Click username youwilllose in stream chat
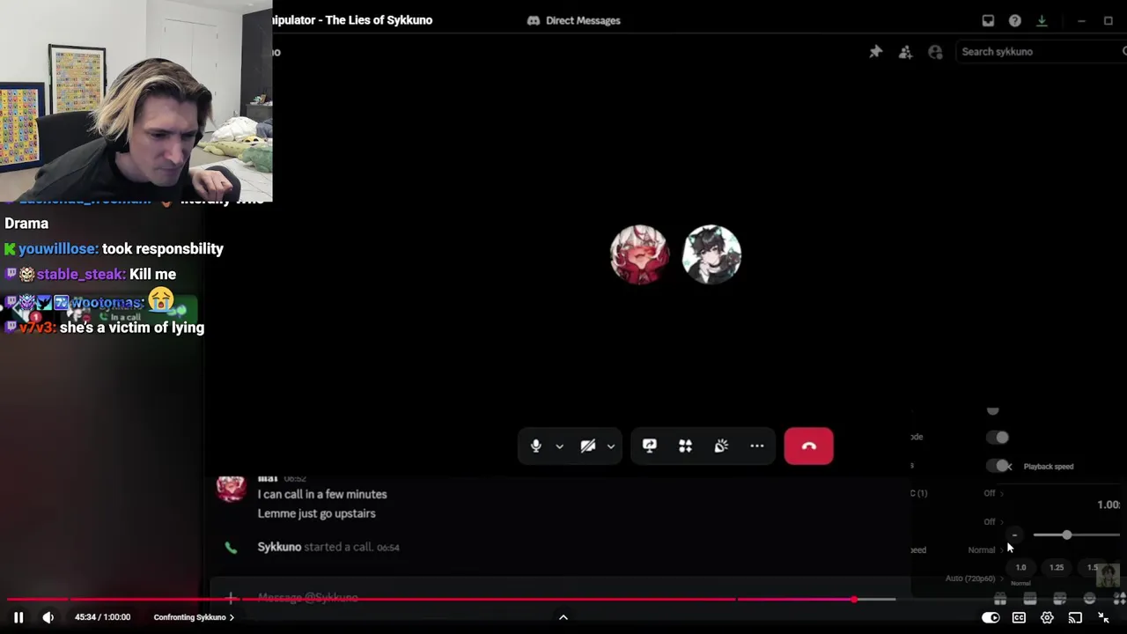The height and width of the screenshot is (634, 1127). 58,249
